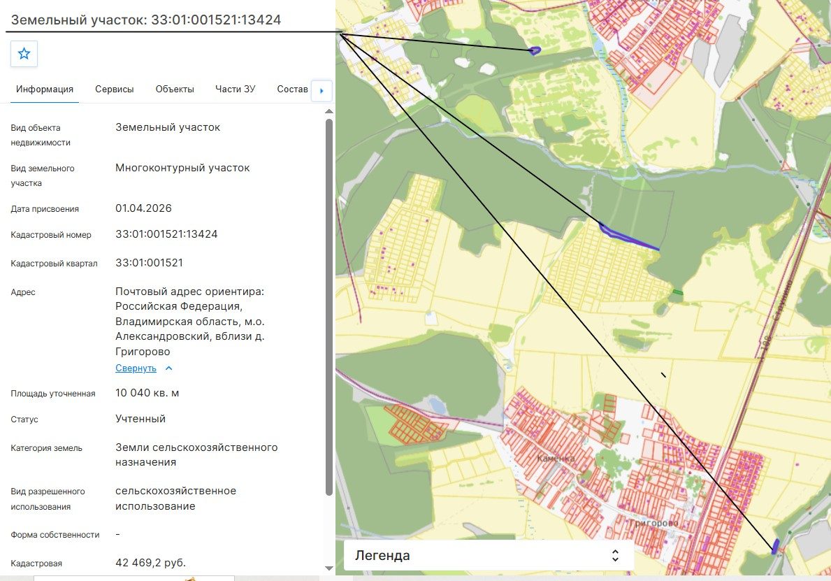Add the parcel to favorites with the star icon
Screen dimensions: 831x581
(24, 54)
